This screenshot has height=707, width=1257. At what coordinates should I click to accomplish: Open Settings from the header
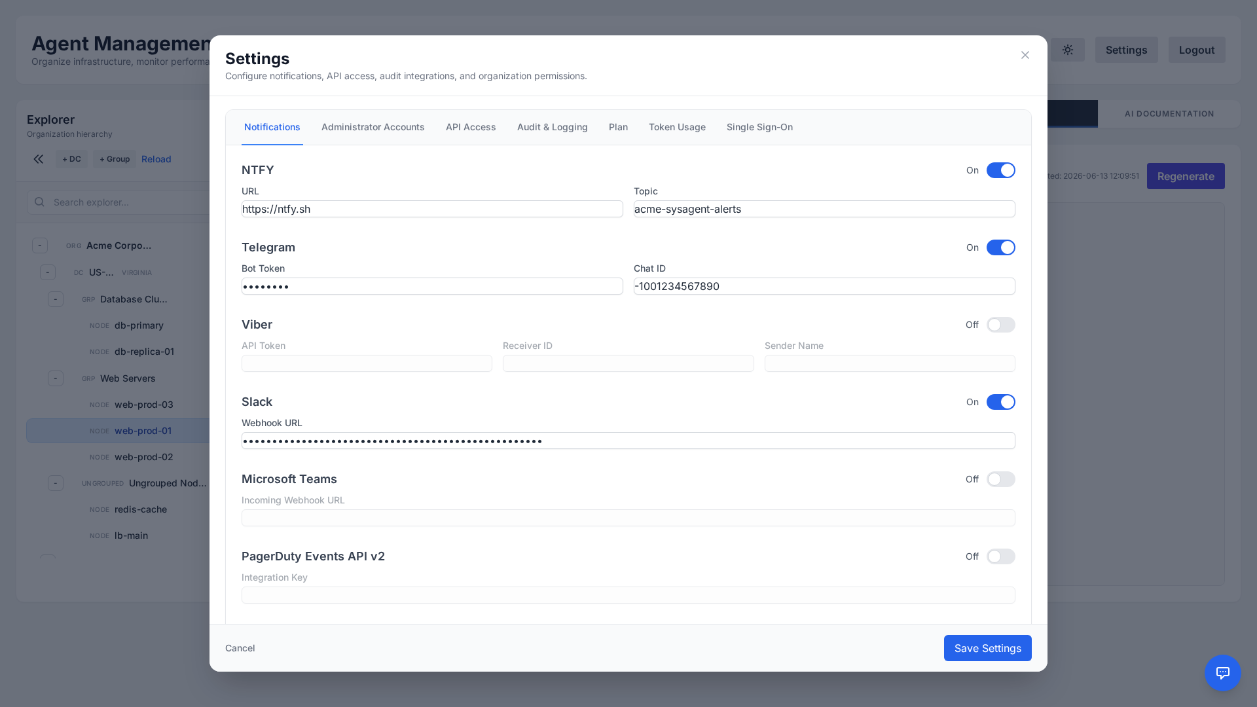(1126, 50)
